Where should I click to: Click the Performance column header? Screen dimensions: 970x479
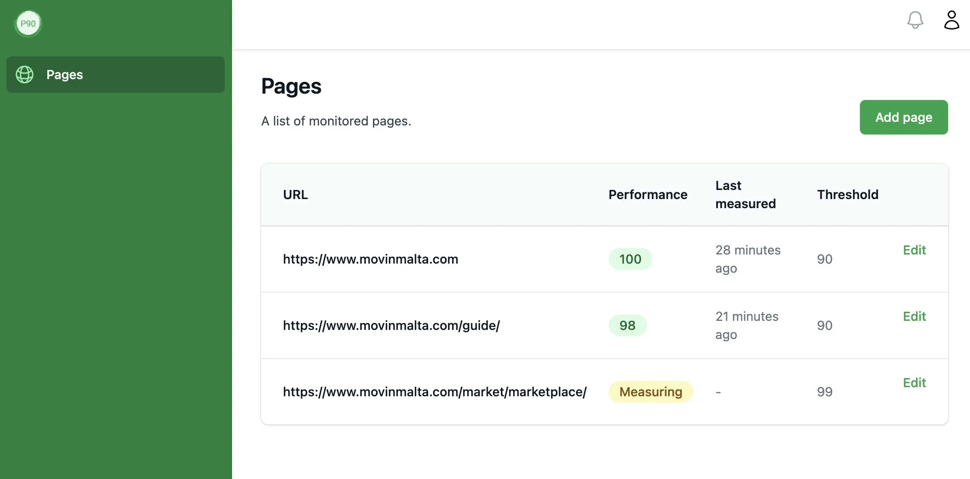point(648,195)
